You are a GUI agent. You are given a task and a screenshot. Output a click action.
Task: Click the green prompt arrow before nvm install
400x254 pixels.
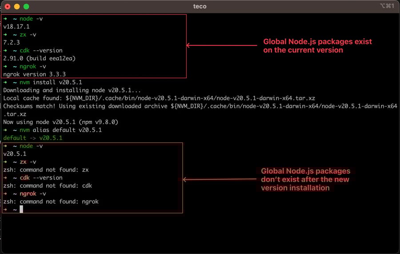click(x=5, y=83)
